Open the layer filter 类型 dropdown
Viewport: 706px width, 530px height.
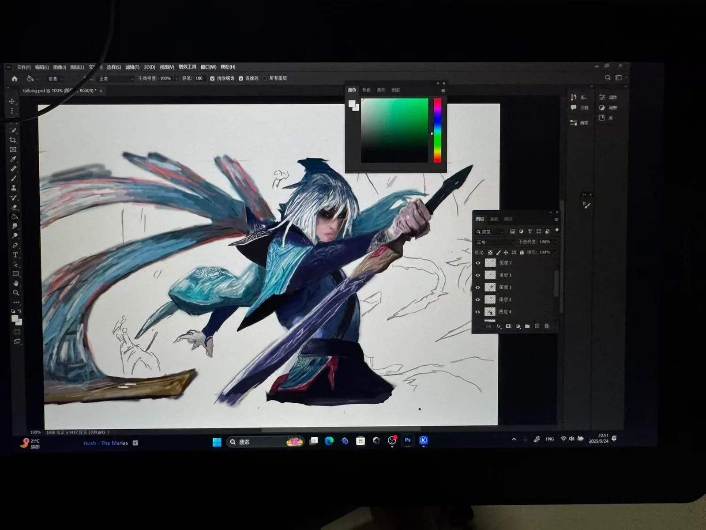pyautogui.click(x=490, y=231)
